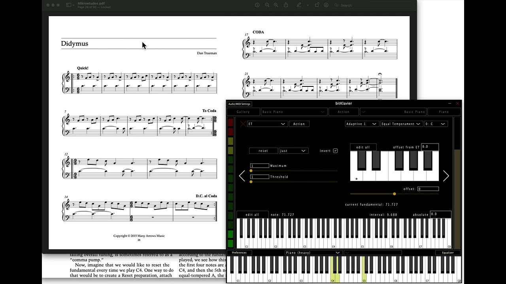This screenshot has height=284, width=506.
Task: Show the Markup toolbar in Preview
Action: (x=326, y=5)
